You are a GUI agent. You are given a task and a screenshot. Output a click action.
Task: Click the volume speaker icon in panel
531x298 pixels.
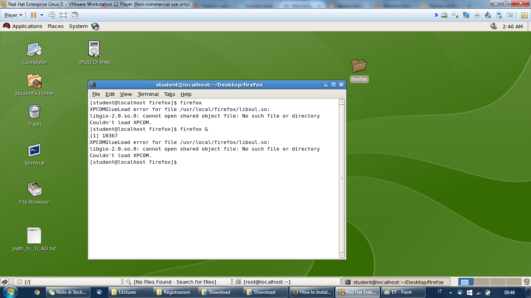pos(493,26)
